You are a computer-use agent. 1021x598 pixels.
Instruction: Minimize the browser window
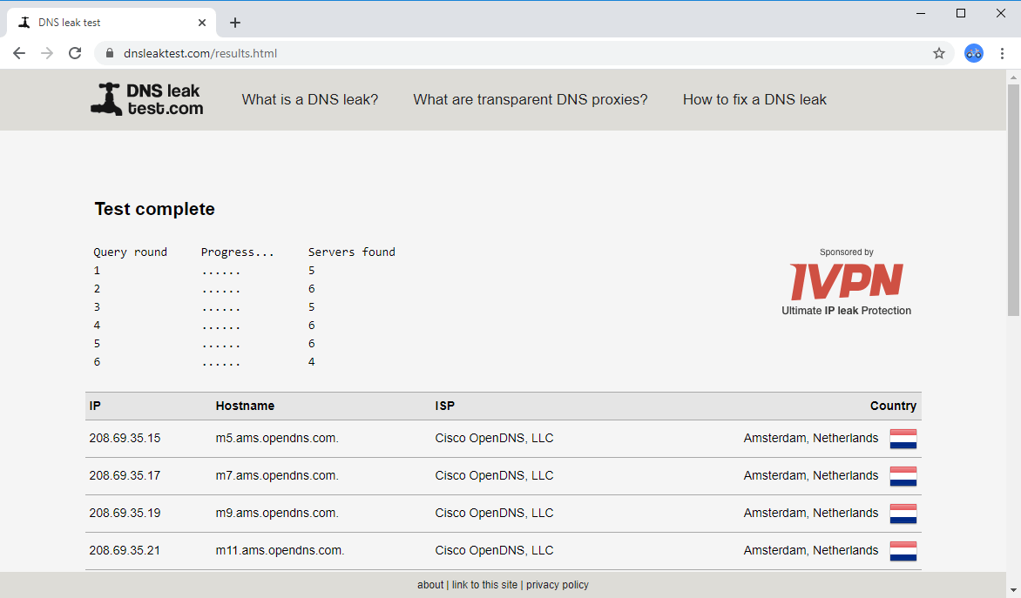point(921,13)
